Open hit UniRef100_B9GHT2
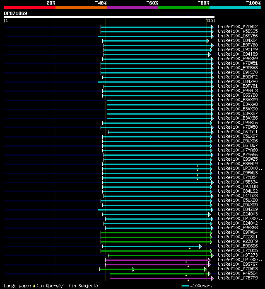Screen dimensions: 265x289 238,77
